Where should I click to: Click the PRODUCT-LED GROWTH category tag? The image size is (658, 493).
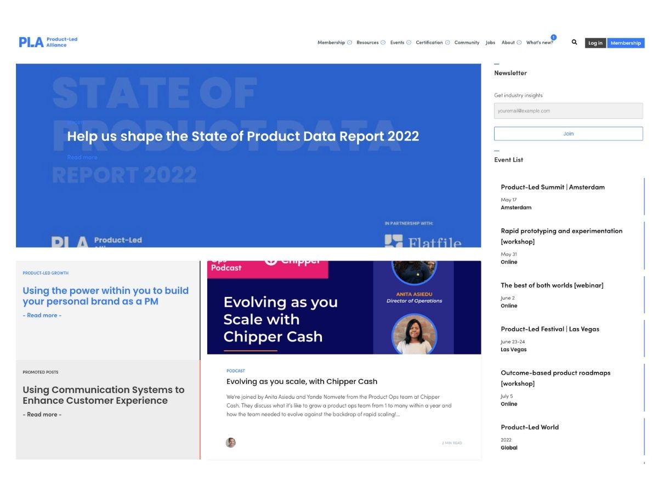(x=46, y=273)
